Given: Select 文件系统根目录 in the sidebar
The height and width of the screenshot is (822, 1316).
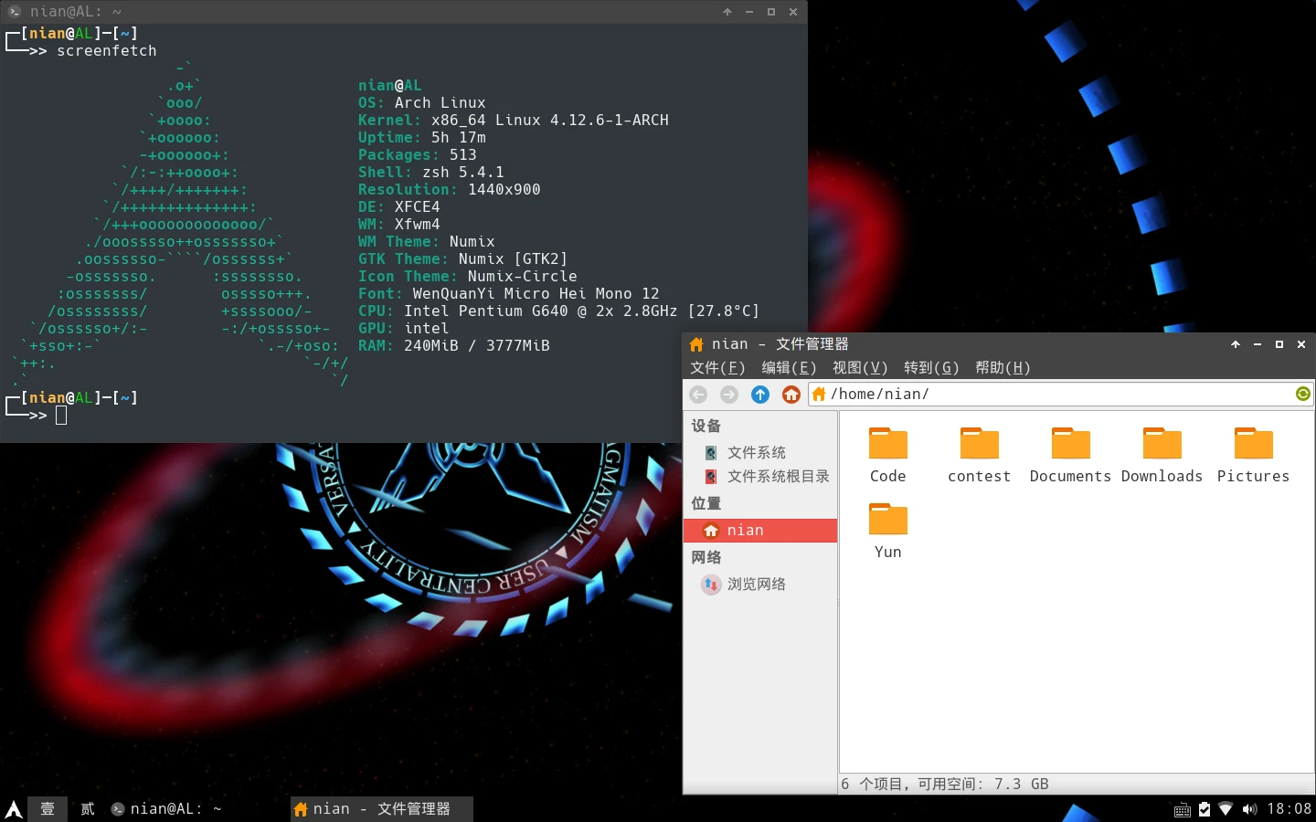Looking at the screenshot, I should [x=777, y=477].
